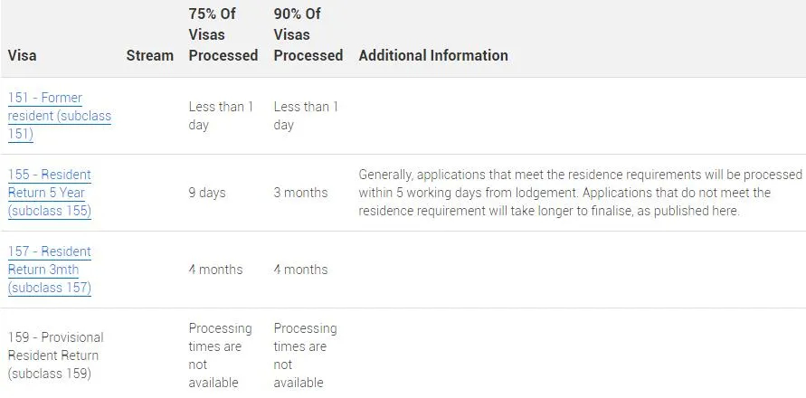Viewport: 806px width, 398px height.
Task: Click the 75% '4 months' cell for subclass 157
Action: pos(215,270)
